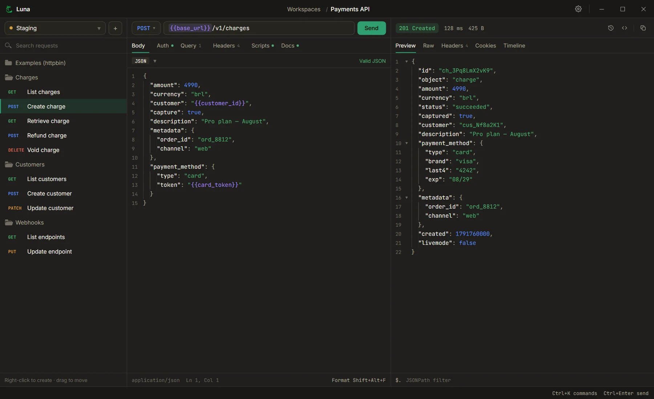Click the request URL field
654x399 pixels.
tap(259, 28)
